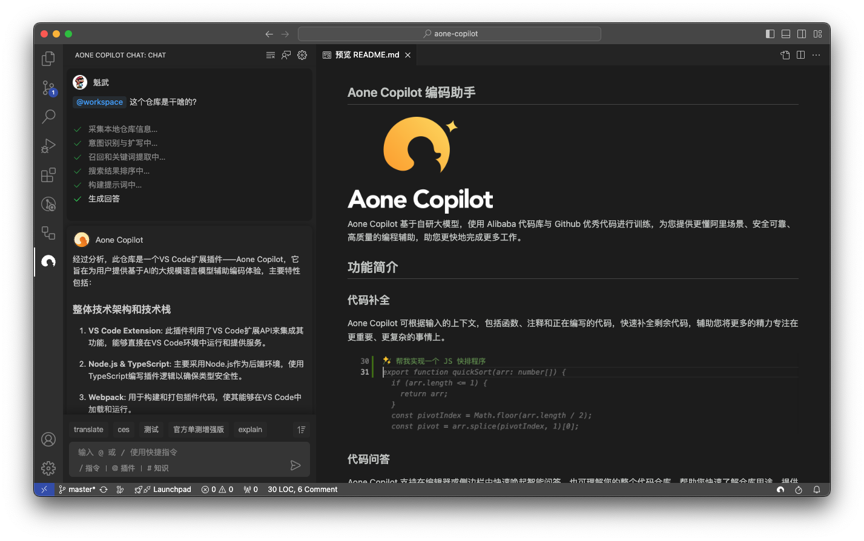Click the ports indicator showing 0
864x541 pixels.
tap(251, 490)
